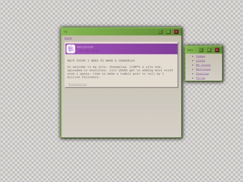Go to Index in Nav window
Viewport: 243px width, 182px height.
pos(201,56)
